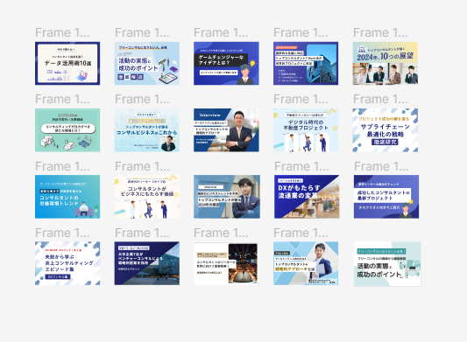Open the 失敗から学ぶ炎上コンサルティング thumbnail
Image resolution: width=467 pixels, height=342 pixels.
(67, 263)
